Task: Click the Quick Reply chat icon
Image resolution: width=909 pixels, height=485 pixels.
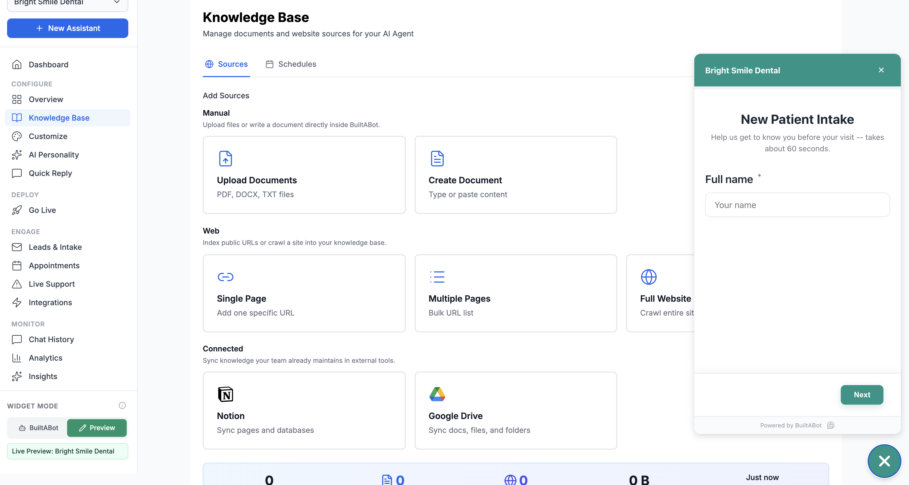Action: point(17,174)
